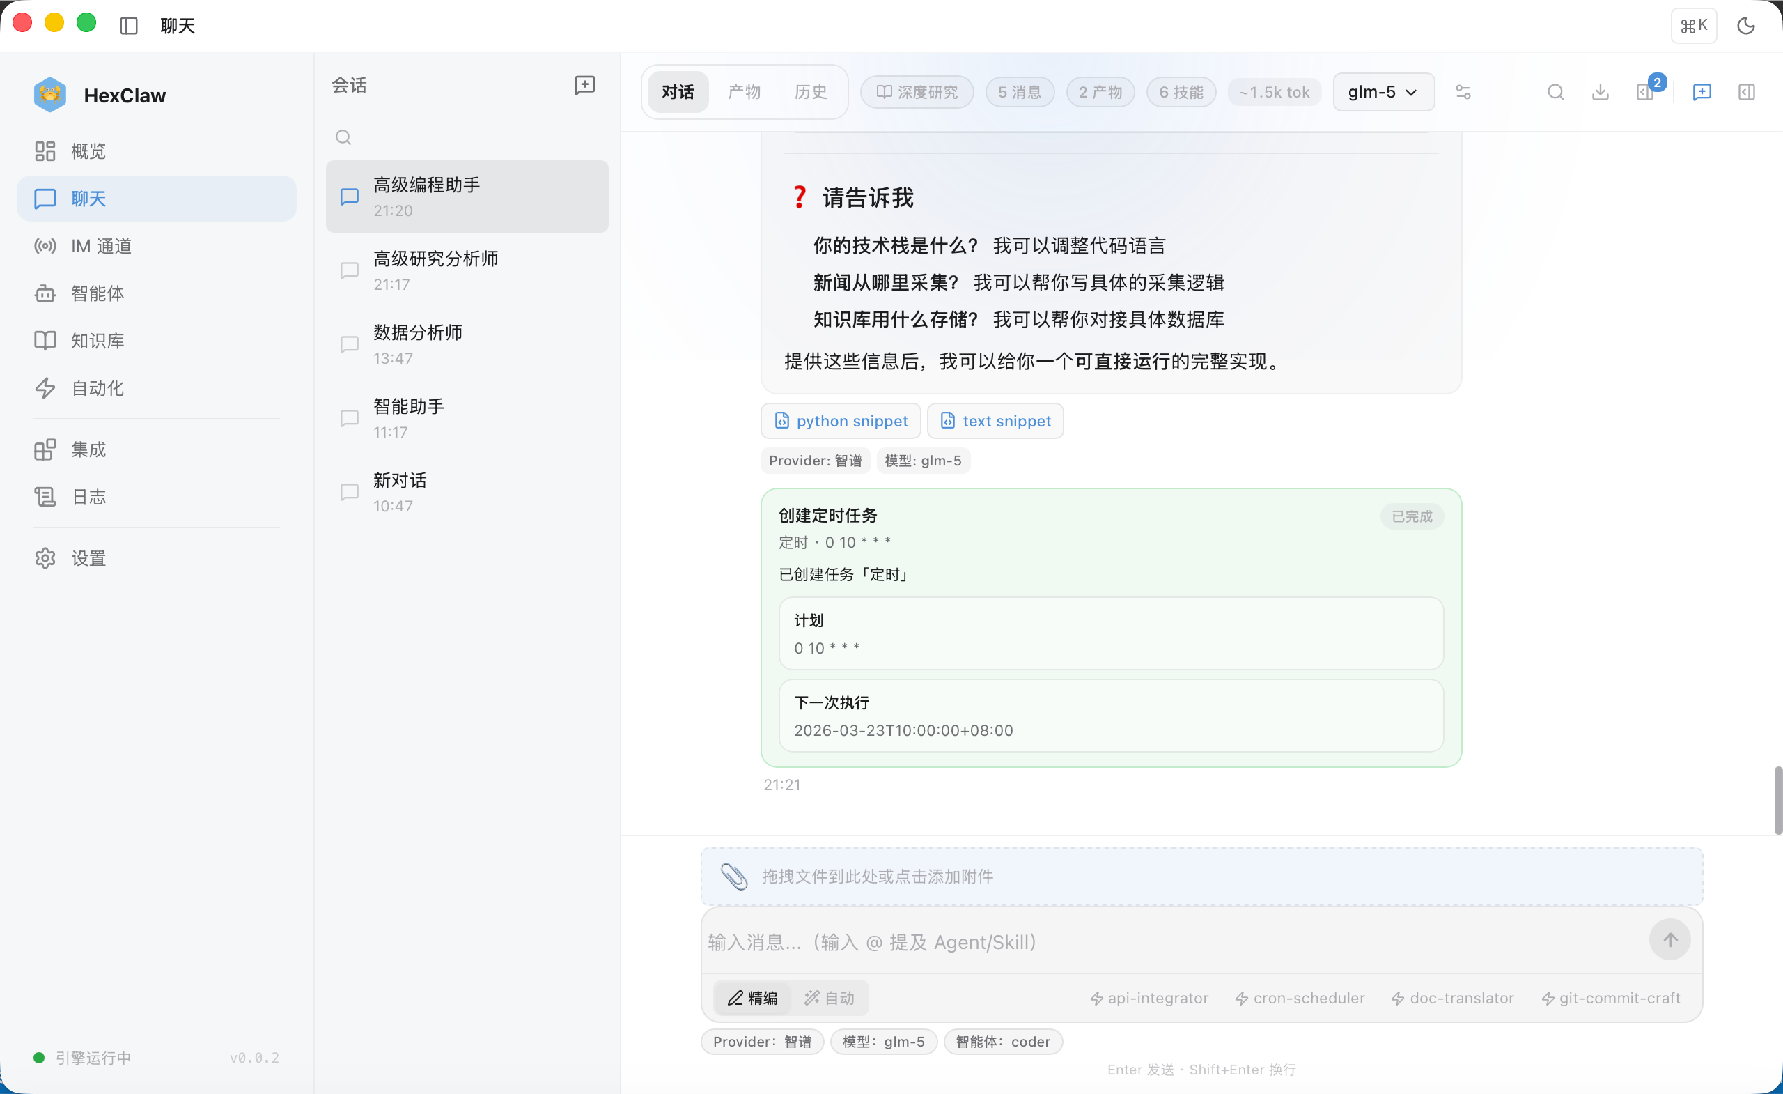Click the HexClaw logo icon
Viewport: 1783px width, 1094px height.
tap(50, 95)
